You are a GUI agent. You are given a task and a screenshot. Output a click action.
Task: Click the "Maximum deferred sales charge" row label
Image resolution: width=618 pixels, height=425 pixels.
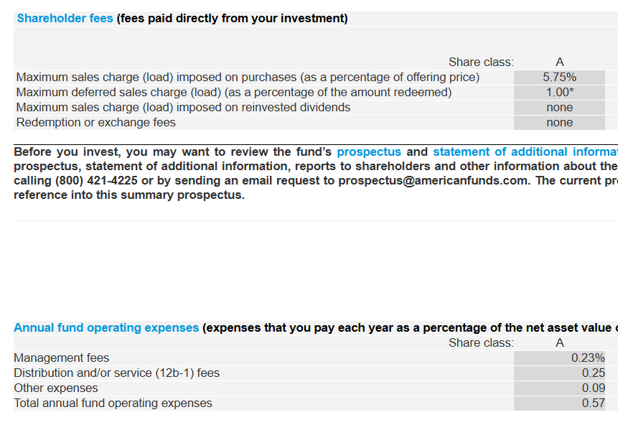pyautogui.click(x=233, y=93)
